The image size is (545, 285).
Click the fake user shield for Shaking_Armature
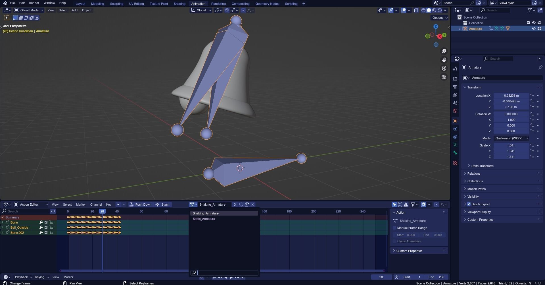(241, 205)
